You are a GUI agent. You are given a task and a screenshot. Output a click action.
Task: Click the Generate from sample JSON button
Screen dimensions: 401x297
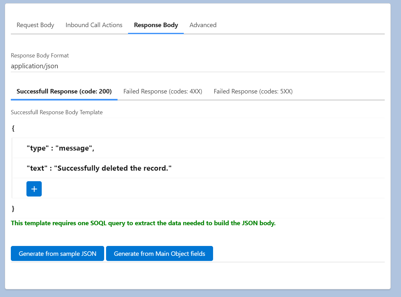(x=57, y=253)
